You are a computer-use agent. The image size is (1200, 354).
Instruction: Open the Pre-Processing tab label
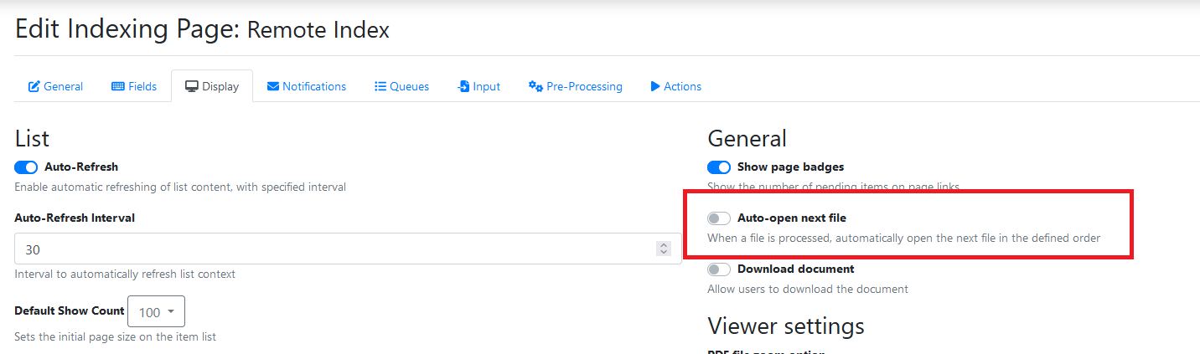tap(584, 87)
